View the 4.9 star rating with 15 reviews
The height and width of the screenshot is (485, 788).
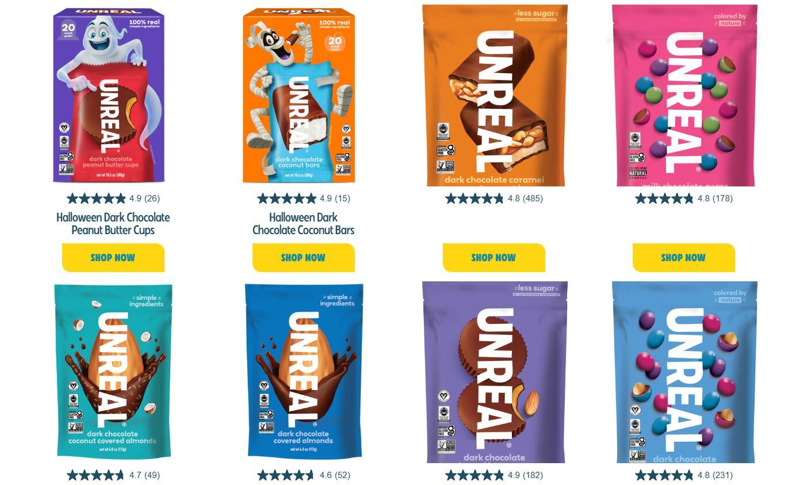pyautogui.click(x=304, y=198)
